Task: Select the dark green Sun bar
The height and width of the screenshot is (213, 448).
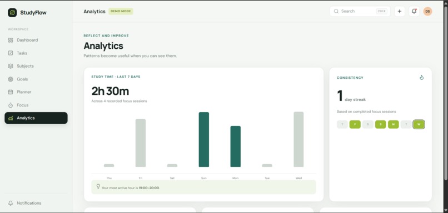Action: (204, 139)
